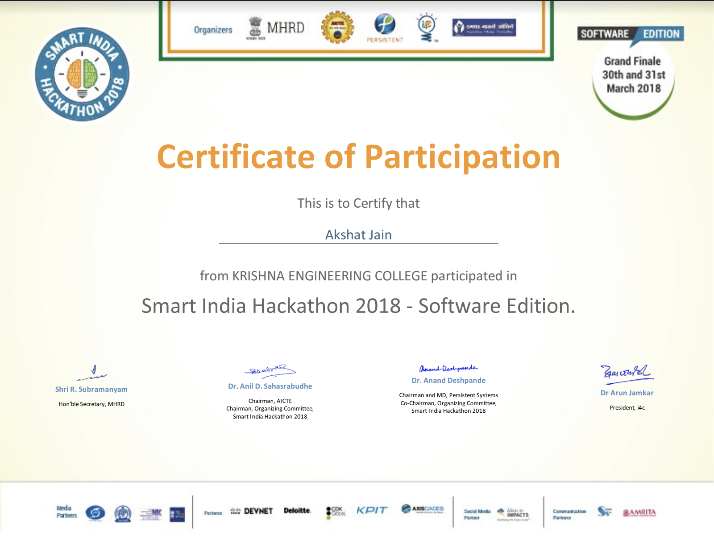
Task: Click the blue Hindi-text organizer banner logo
Action: 484,28
